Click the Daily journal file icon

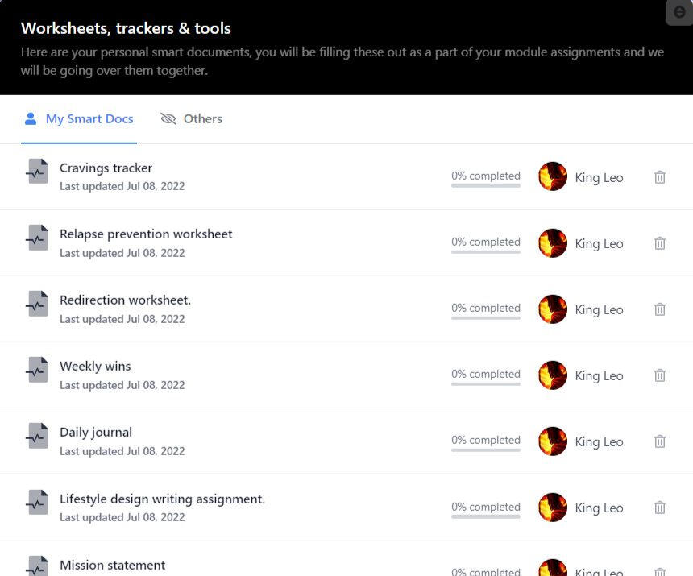[x=37, y=436]
